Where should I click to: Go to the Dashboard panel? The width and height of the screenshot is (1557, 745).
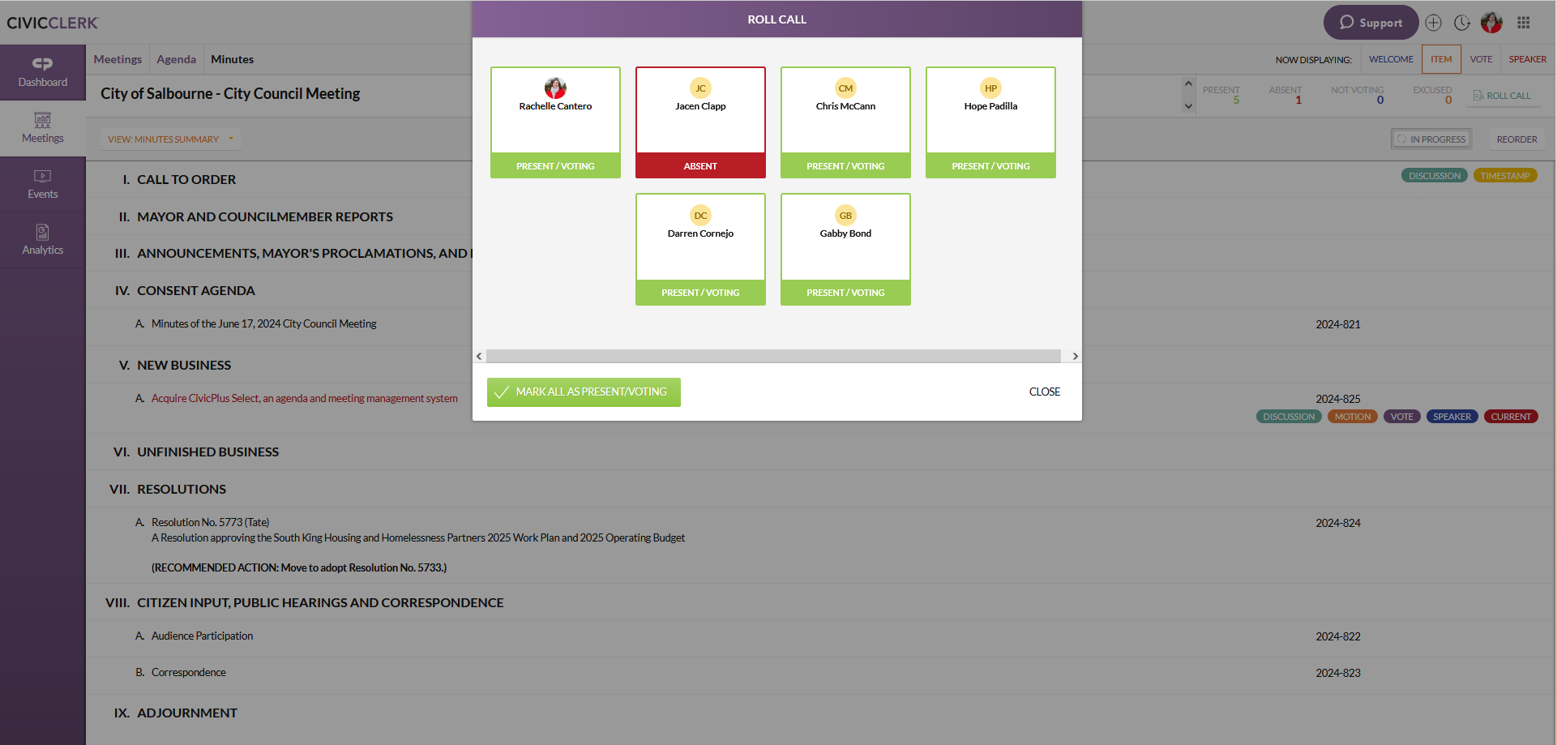[42, 72]
